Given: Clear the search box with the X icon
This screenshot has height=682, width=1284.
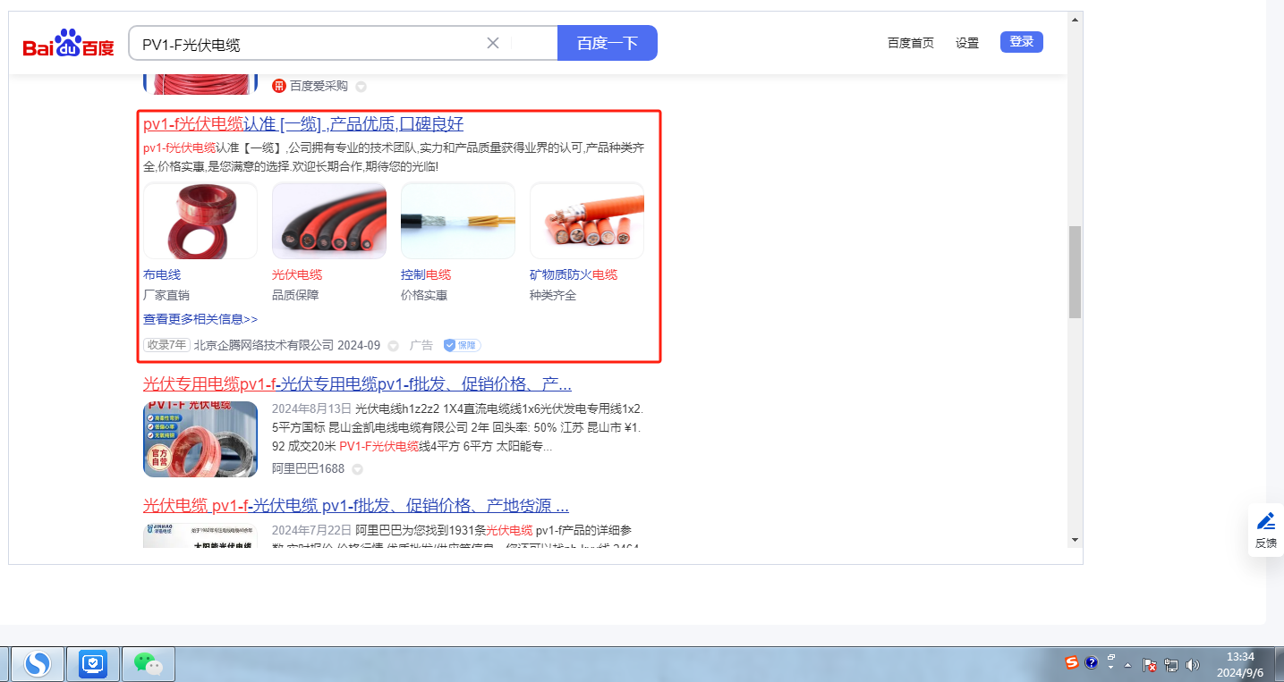Looking at the screenshot, I should 493,43.
